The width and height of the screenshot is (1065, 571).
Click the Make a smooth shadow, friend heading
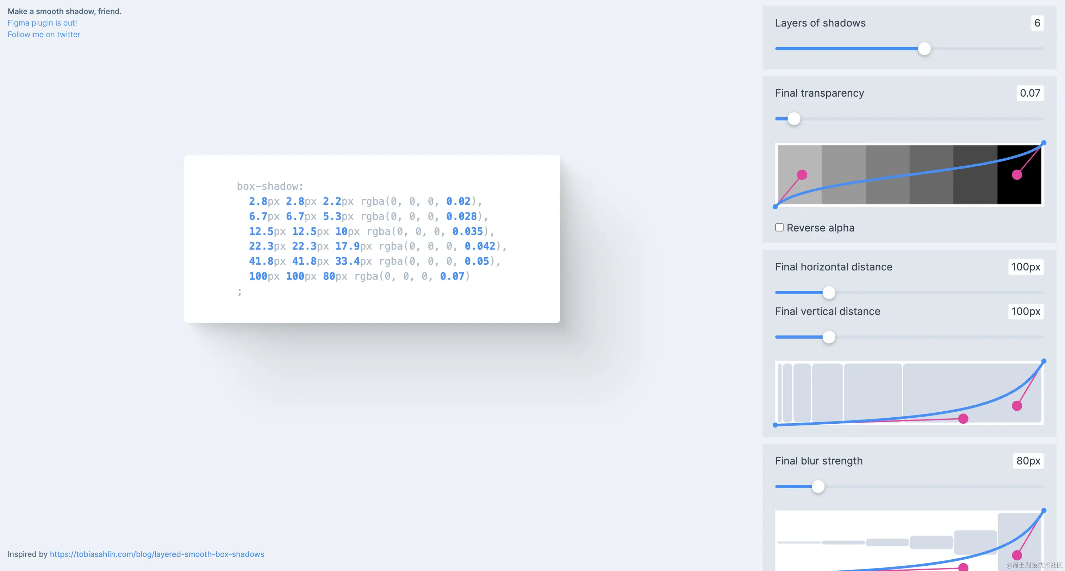tap(64, 11)
